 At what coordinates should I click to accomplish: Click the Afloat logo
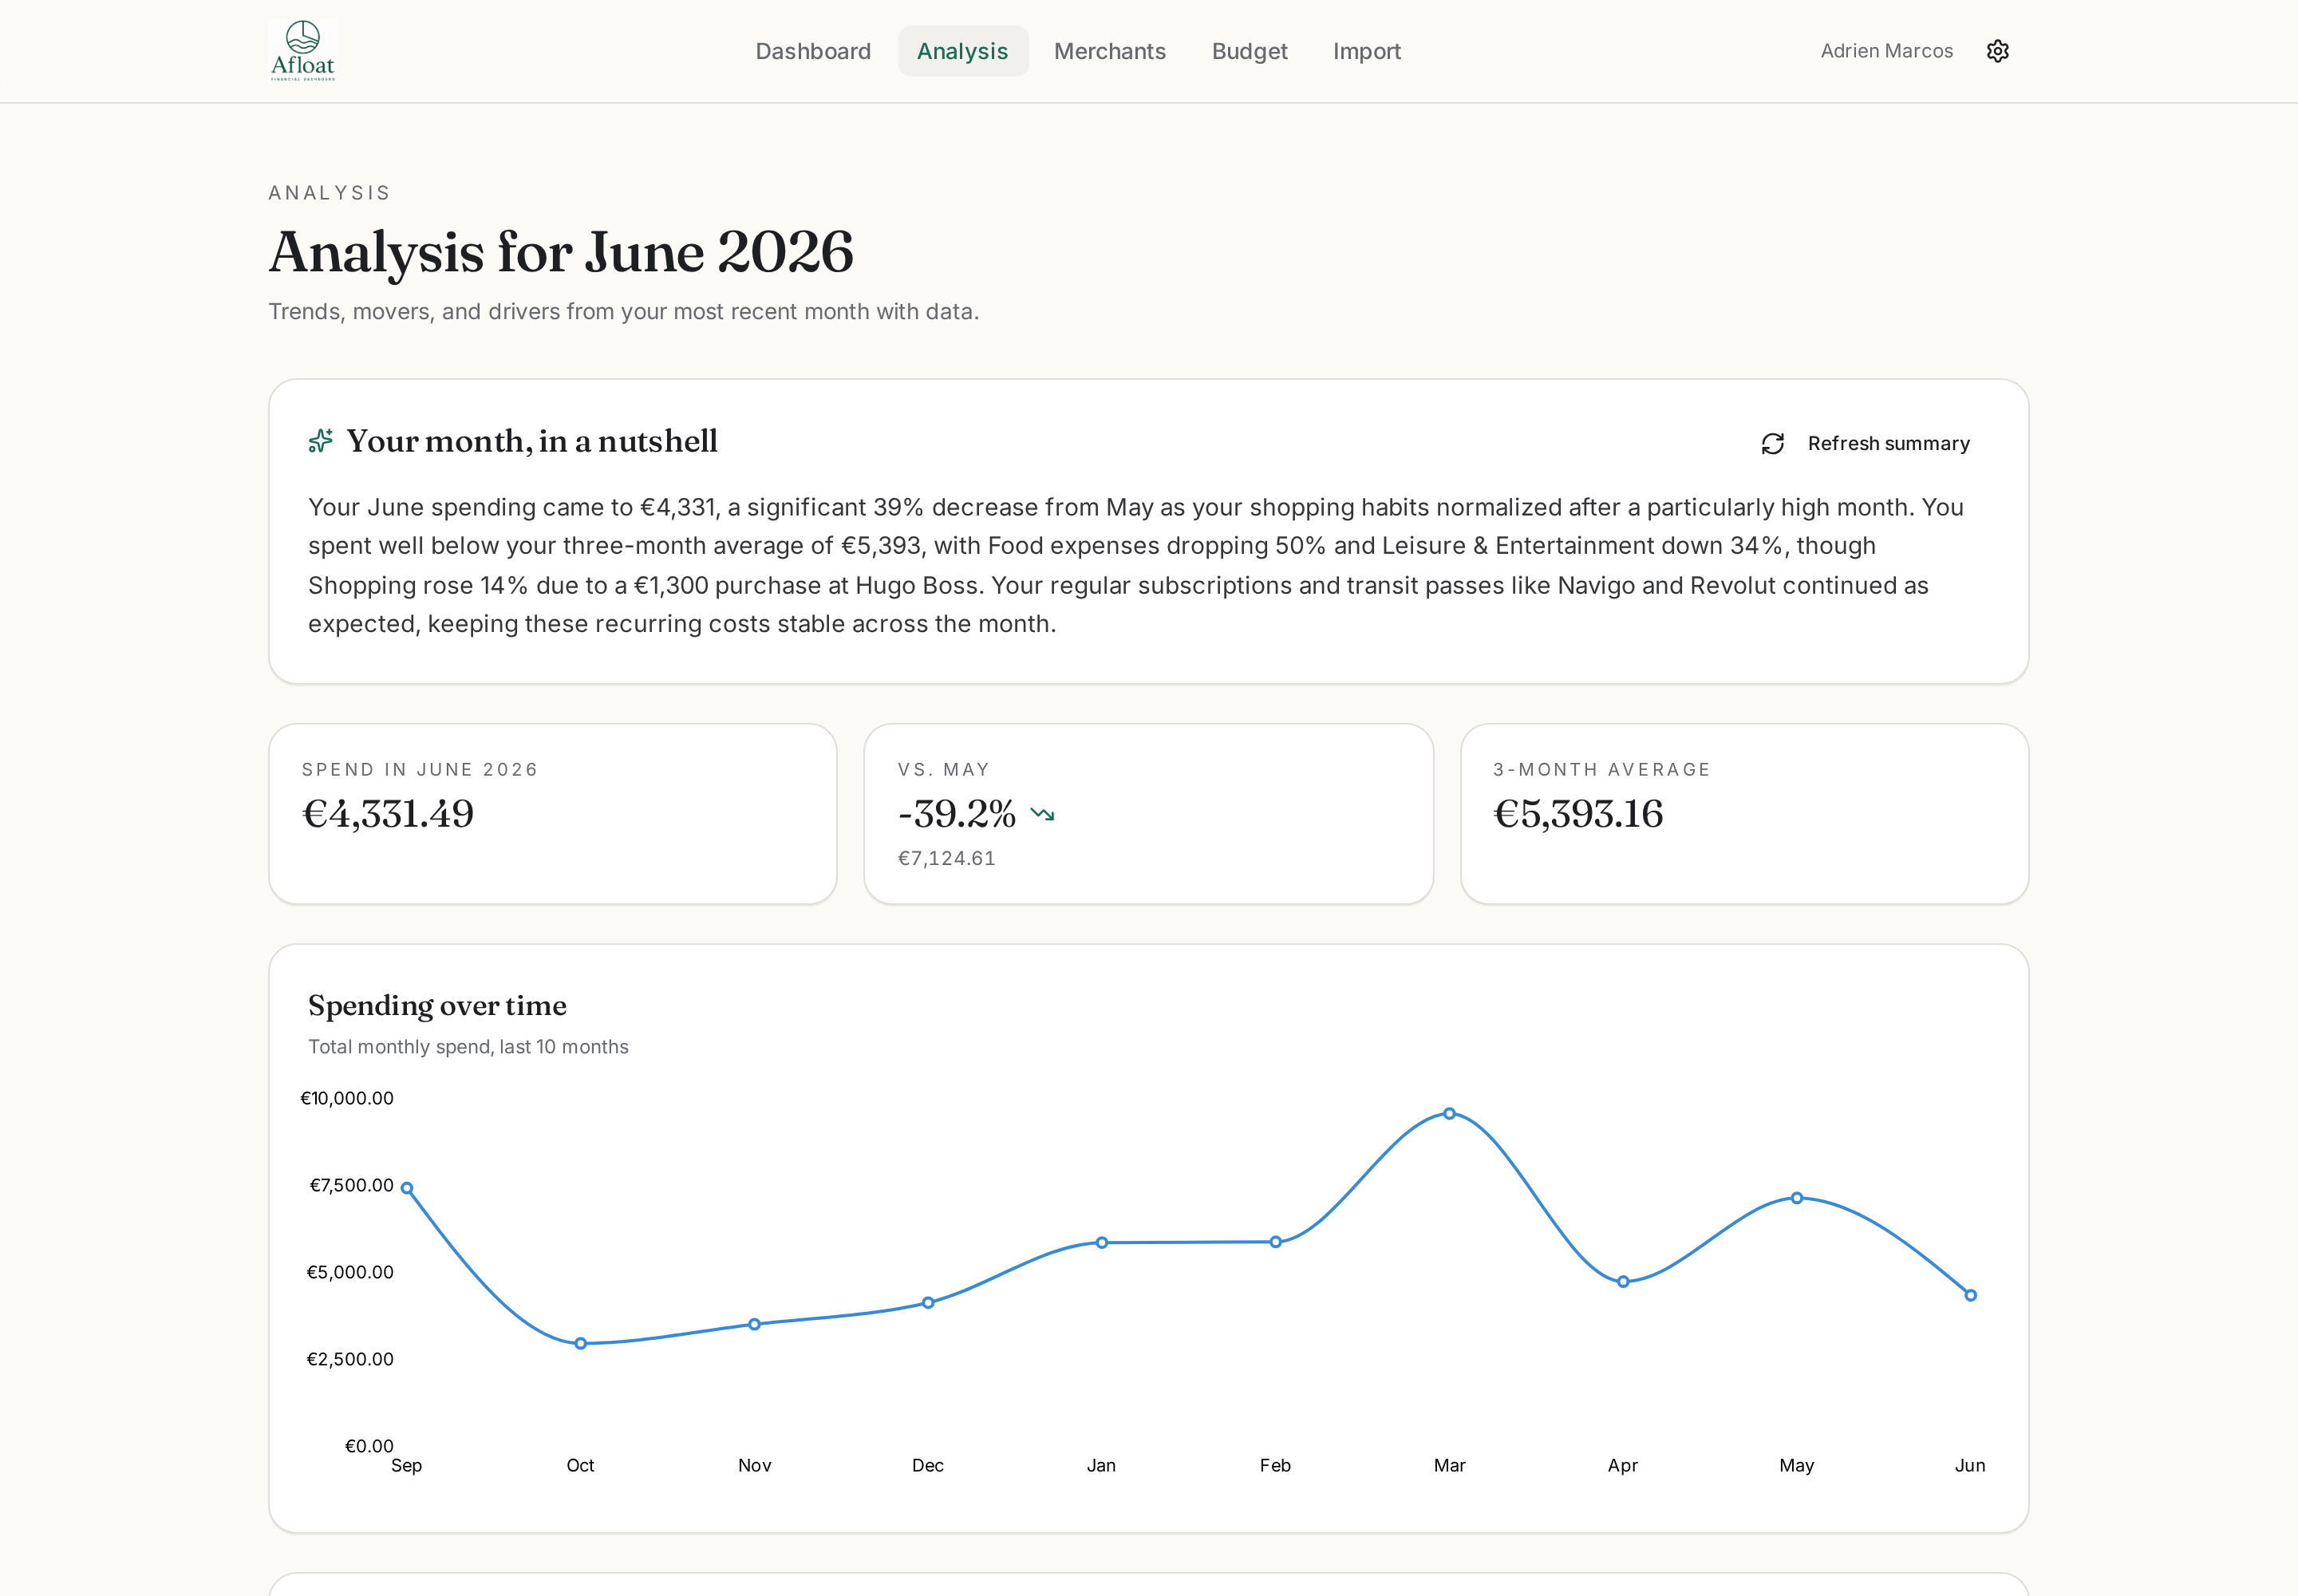point(302,51)
